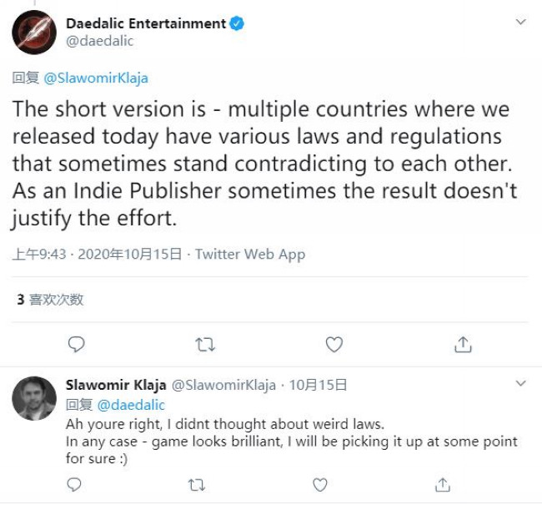This screenshot has height=505, width=542.
Task: Reply to Slawomir Klaja's comment
Action: tap(75, 484)
